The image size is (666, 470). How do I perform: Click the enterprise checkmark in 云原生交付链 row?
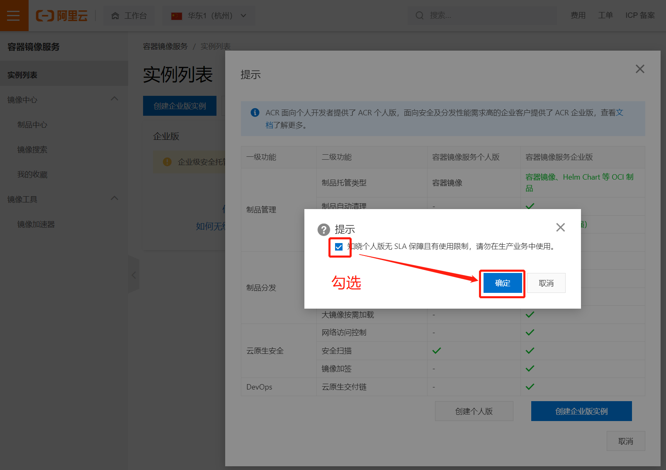coord(530,387)
